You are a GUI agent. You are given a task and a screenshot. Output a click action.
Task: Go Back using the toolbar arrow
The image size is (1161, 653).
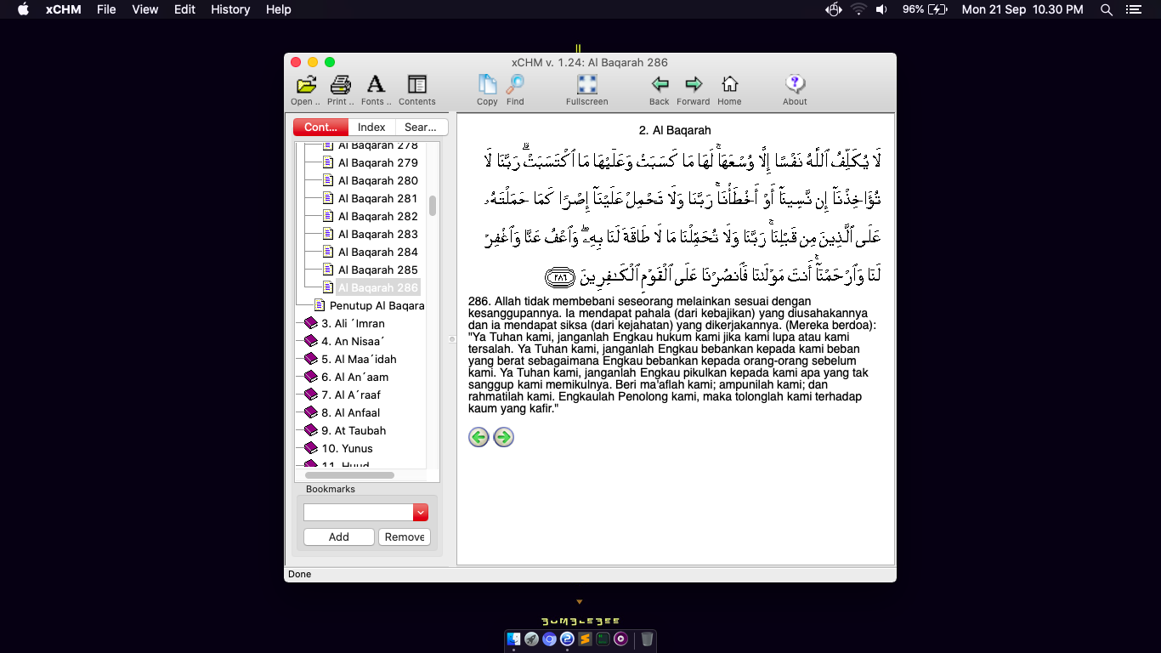tap(660, 84)
